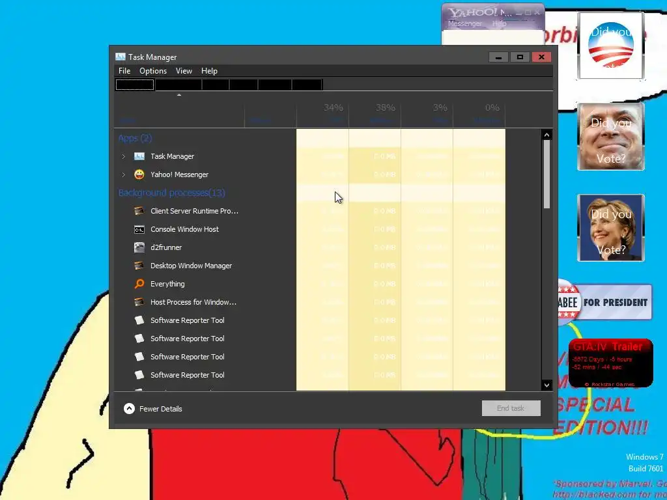The height and width of the screenshot is (500, 667).
Task: Select the Yahoo! Messenger process name
Action: coord(179,174)
